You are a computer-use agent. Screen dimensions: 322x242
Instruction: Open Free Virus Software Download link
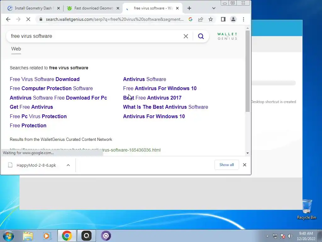coord(45,79)
